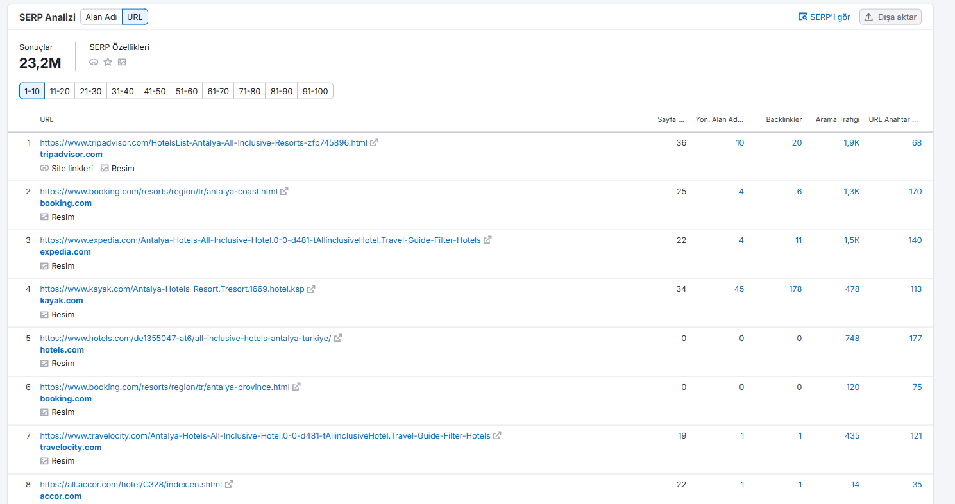Click the Resim image icon under travelocity.com
This screenshot has height=504, width=955.
click(44, 460)
